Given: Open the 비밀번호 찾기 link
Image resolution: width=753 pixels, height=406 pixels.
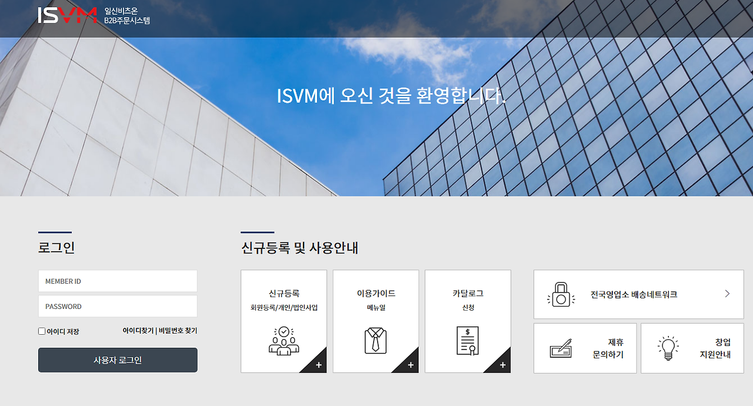Looking at the screenshot, I should 176,331.
